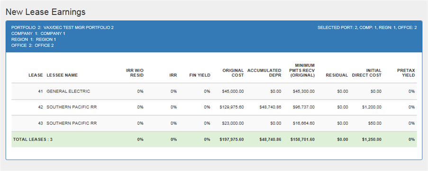
Task: Click the $45,300.00 minimum payments value
Action: (x=304, y=91)
